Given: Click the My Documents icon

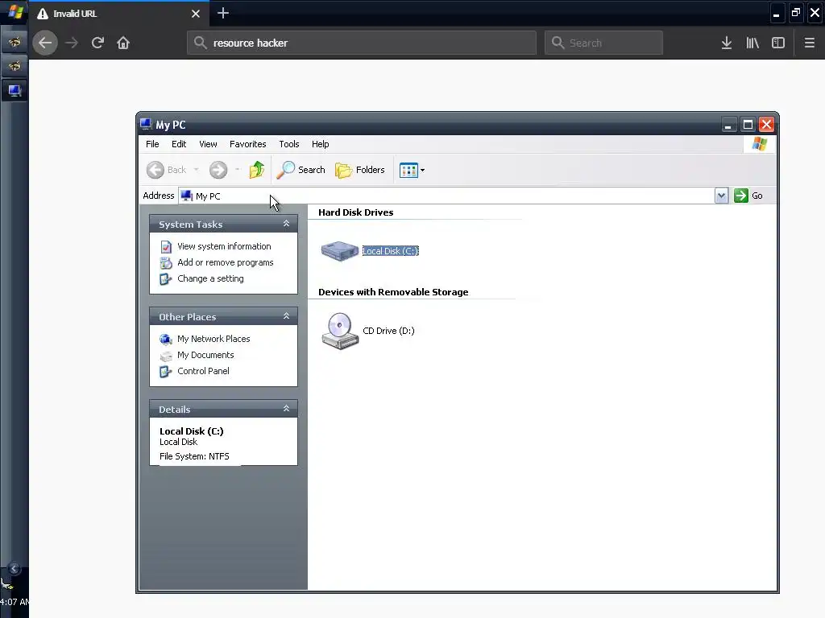Looking at the screenshot, I should 166,356.
